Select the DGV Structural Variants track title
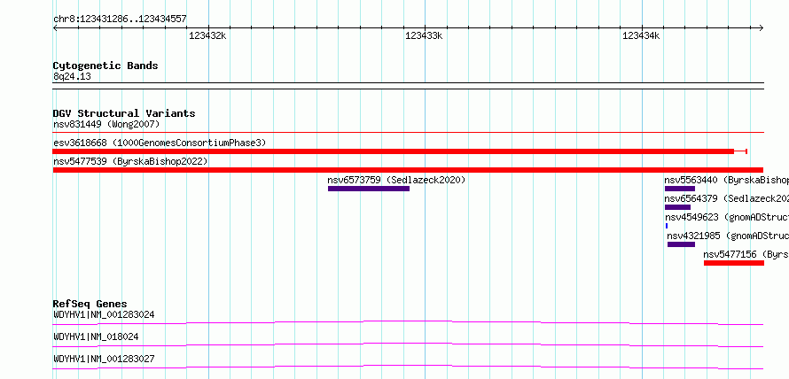Viewport: 789px width, 379px height. tap(124, 113)
